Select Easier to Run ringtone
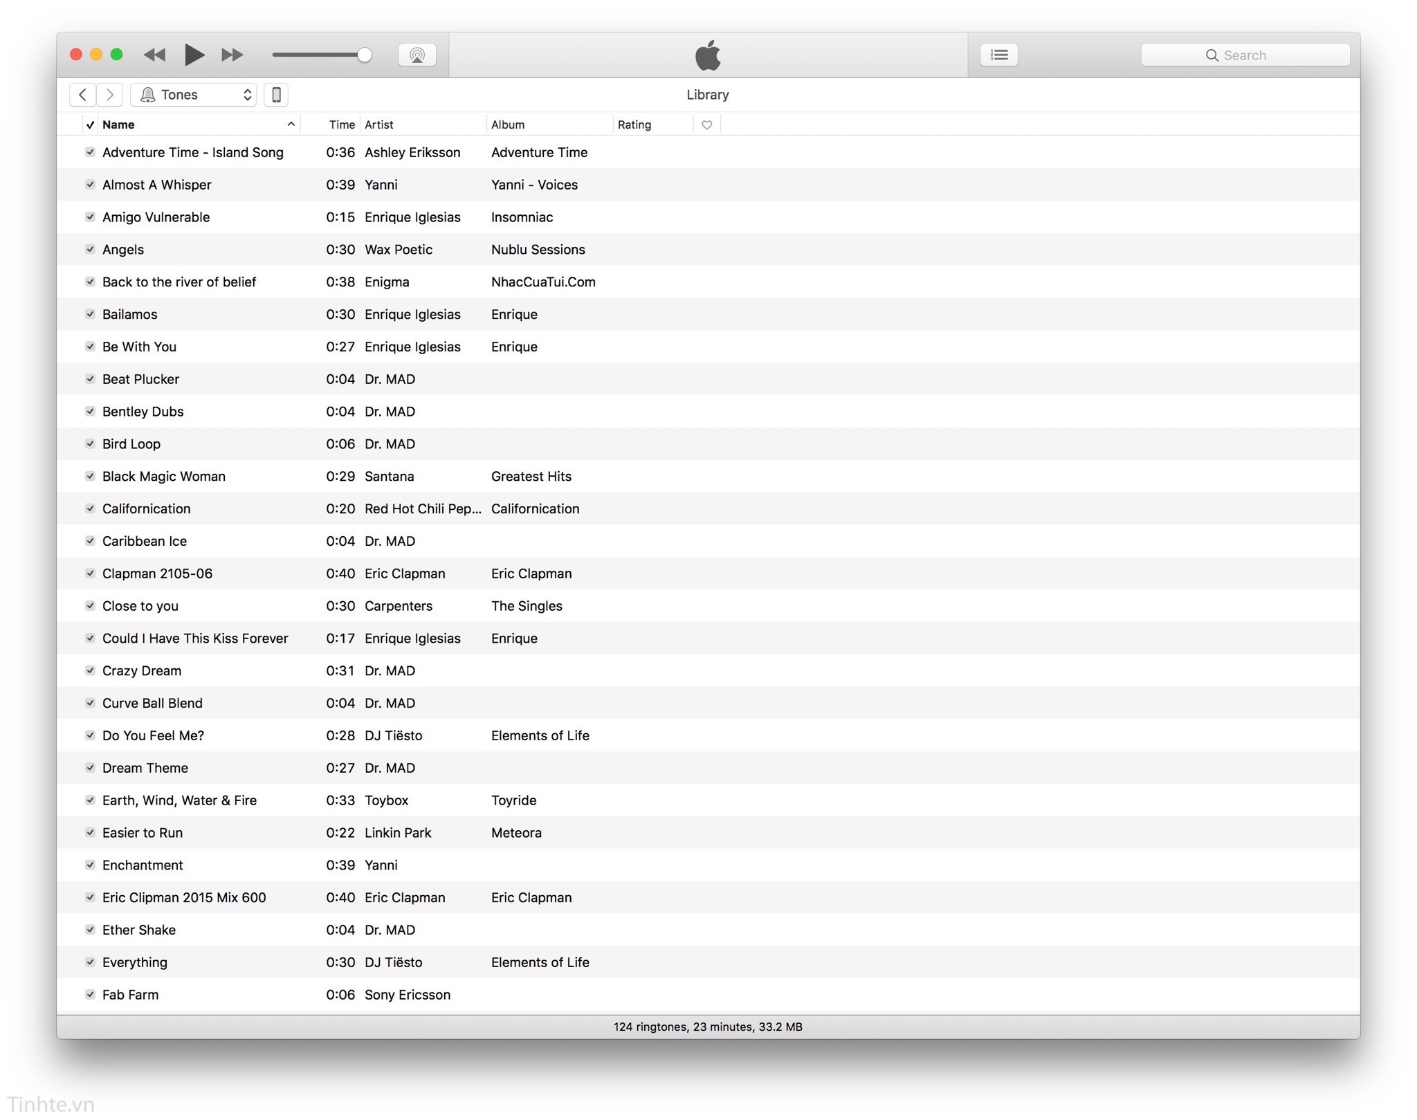Image resolution: width=1417 pixels, height=1120 pixels. (143, 833)
